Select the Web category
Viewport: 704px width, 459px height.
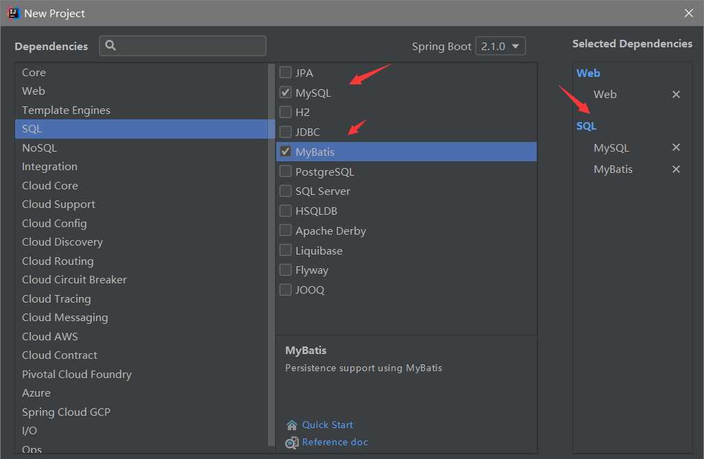tap(141, 91)
